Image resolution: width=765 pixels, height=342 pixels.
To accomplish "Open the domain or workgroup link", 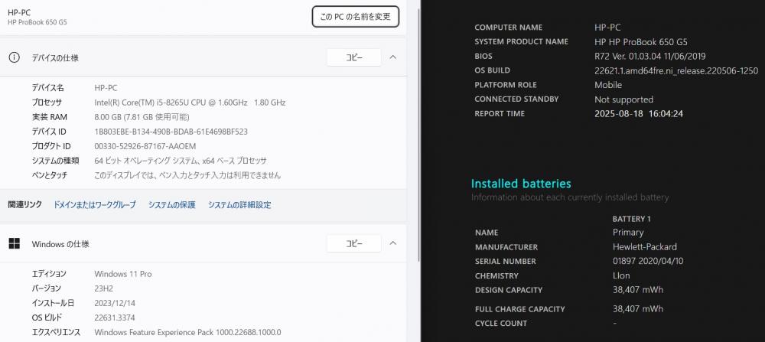I will point(95,205).
